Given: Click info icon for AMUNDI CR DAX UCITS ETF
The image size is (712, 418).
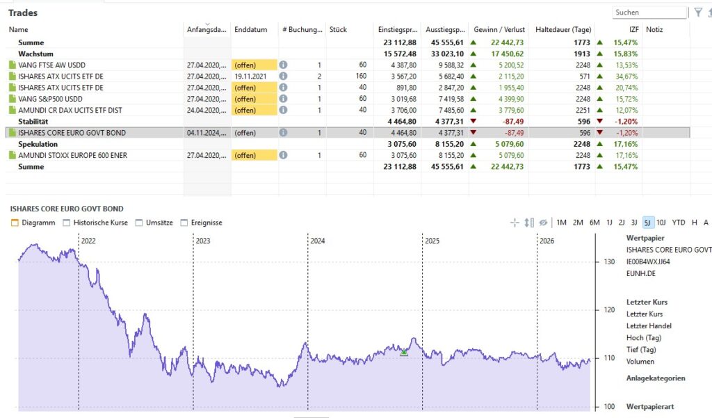Looking at the screenshot, I should (x=283, y=110).
